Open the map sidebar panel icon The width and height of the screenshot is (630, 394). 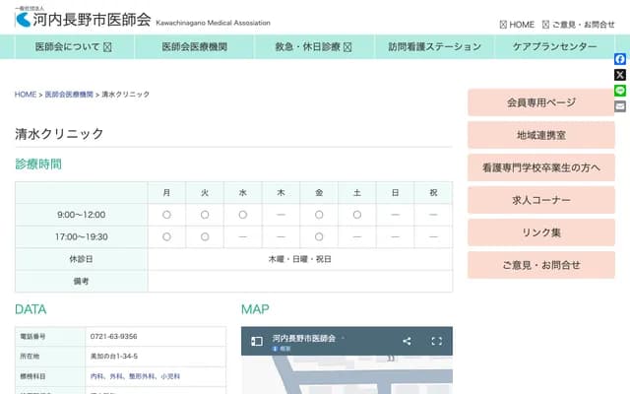pos(257,341)
